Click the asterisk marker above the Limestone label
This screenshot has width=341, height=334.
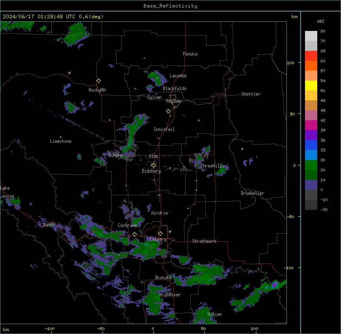point(61,137)
